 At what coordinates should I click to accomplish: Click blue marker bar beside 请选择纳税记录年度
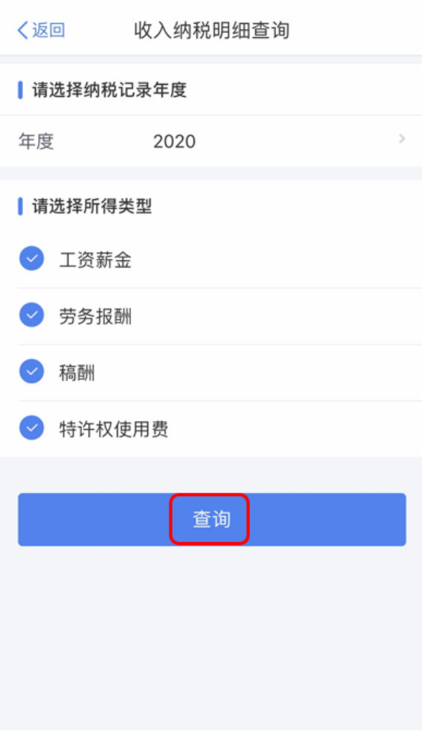(x=20, y=90)
